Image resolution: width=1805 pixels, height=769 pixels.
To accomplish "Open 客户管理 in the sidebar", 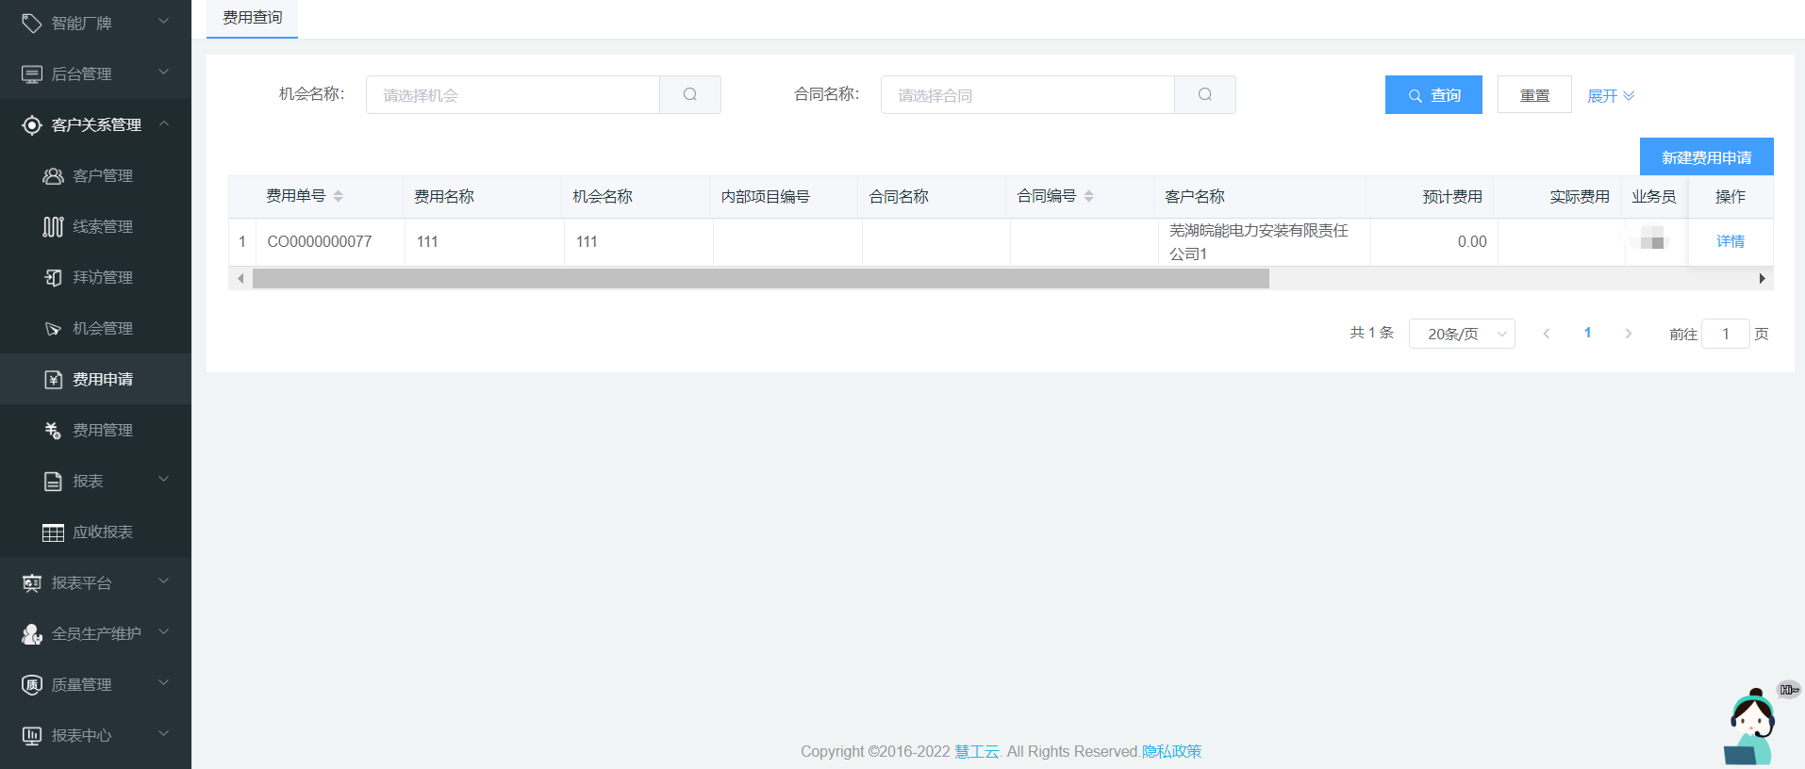I will tap(102, 175).
